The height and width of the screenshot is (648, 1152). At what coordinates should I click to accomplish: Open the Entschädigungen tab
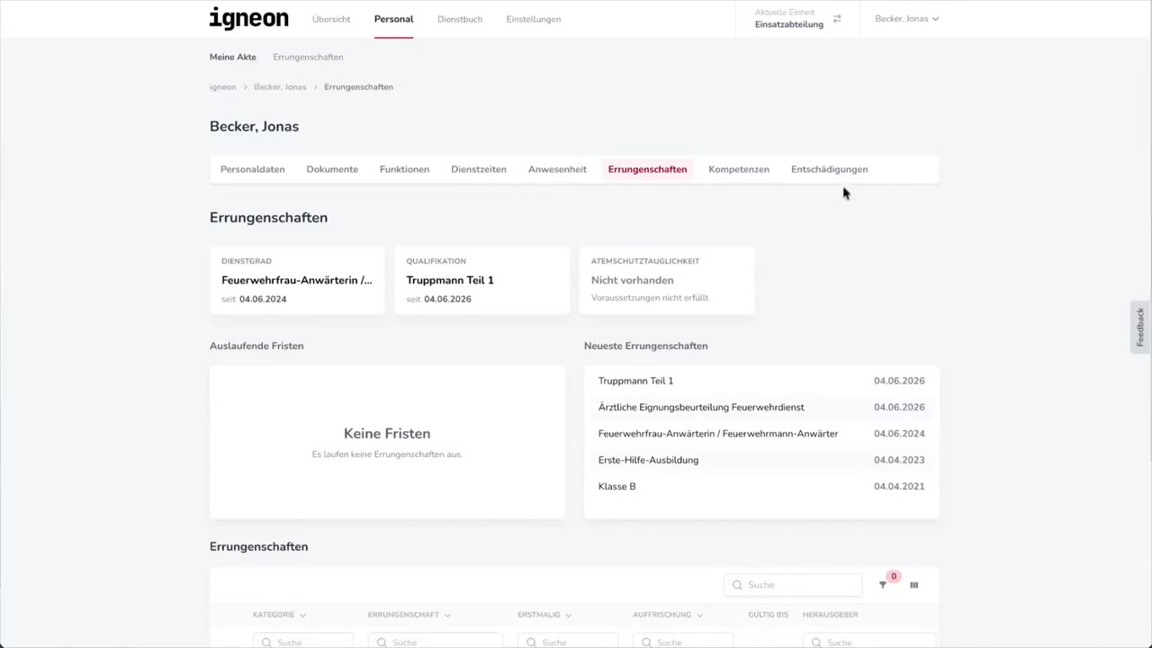pyautogui.click(x=830, y=169)
